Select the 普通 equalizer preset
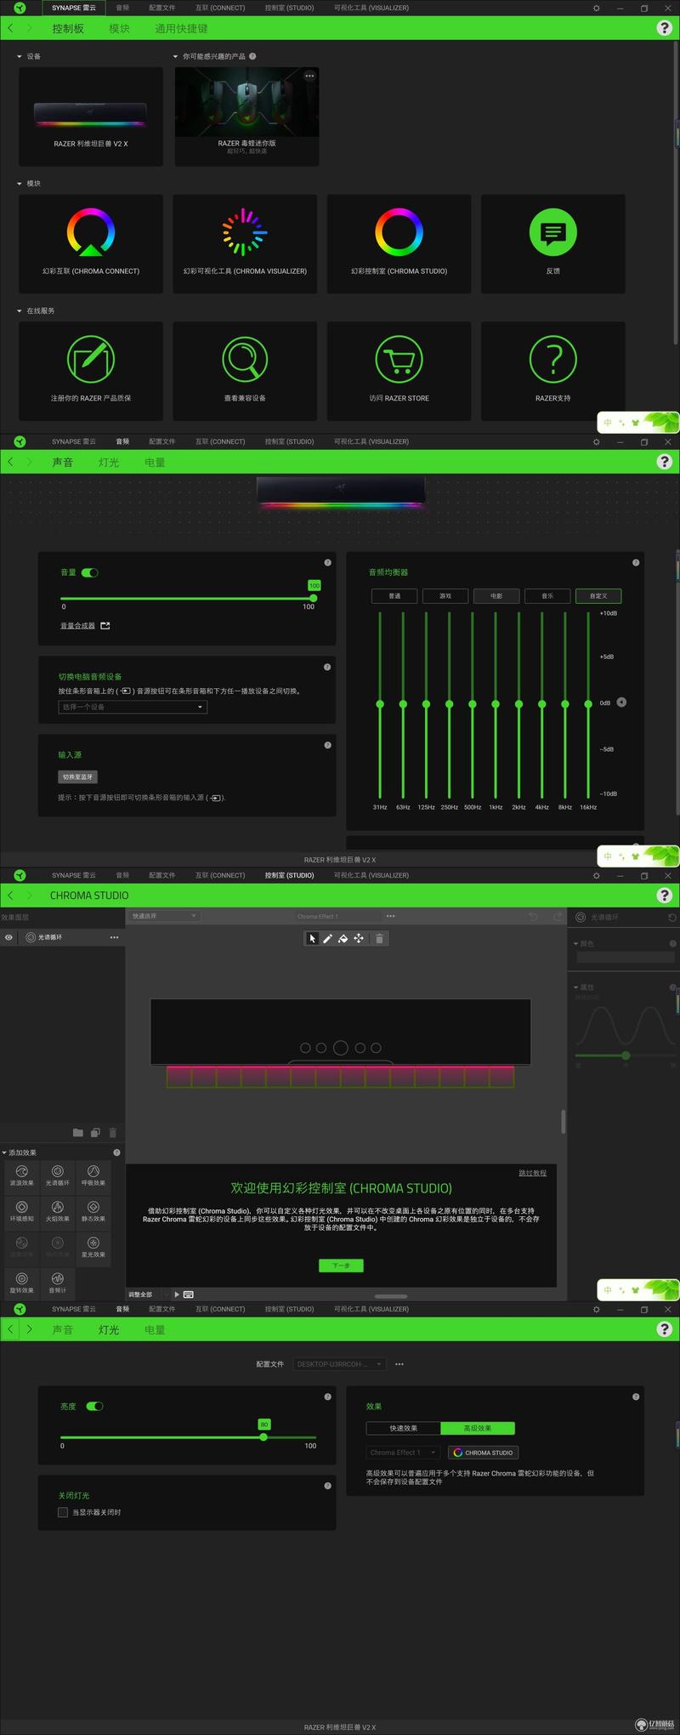The height and width of the screenshot is (1735, 680). (394, 595)
